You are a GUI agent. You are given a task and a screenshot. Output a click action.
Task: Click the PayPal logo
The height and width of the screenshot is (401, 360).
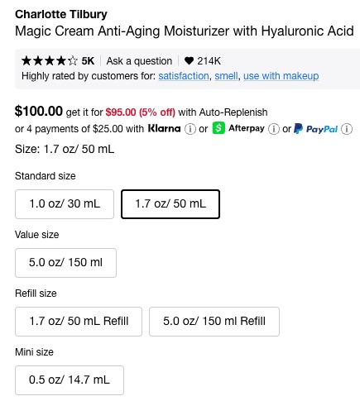tap(316, 129)
